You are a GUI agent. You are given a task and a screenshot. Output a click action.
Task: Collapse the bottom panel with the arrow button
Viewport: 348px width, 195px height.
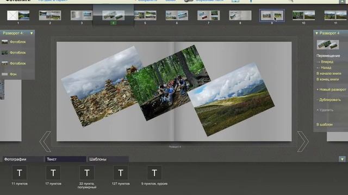coord(342,159)
